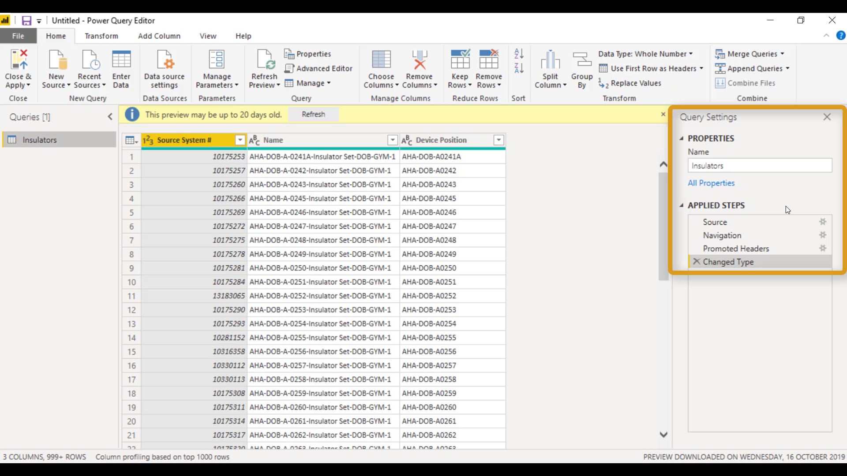847x476 pixels.
Task: Click the Merge Queries icon
Action: [721, 53]
